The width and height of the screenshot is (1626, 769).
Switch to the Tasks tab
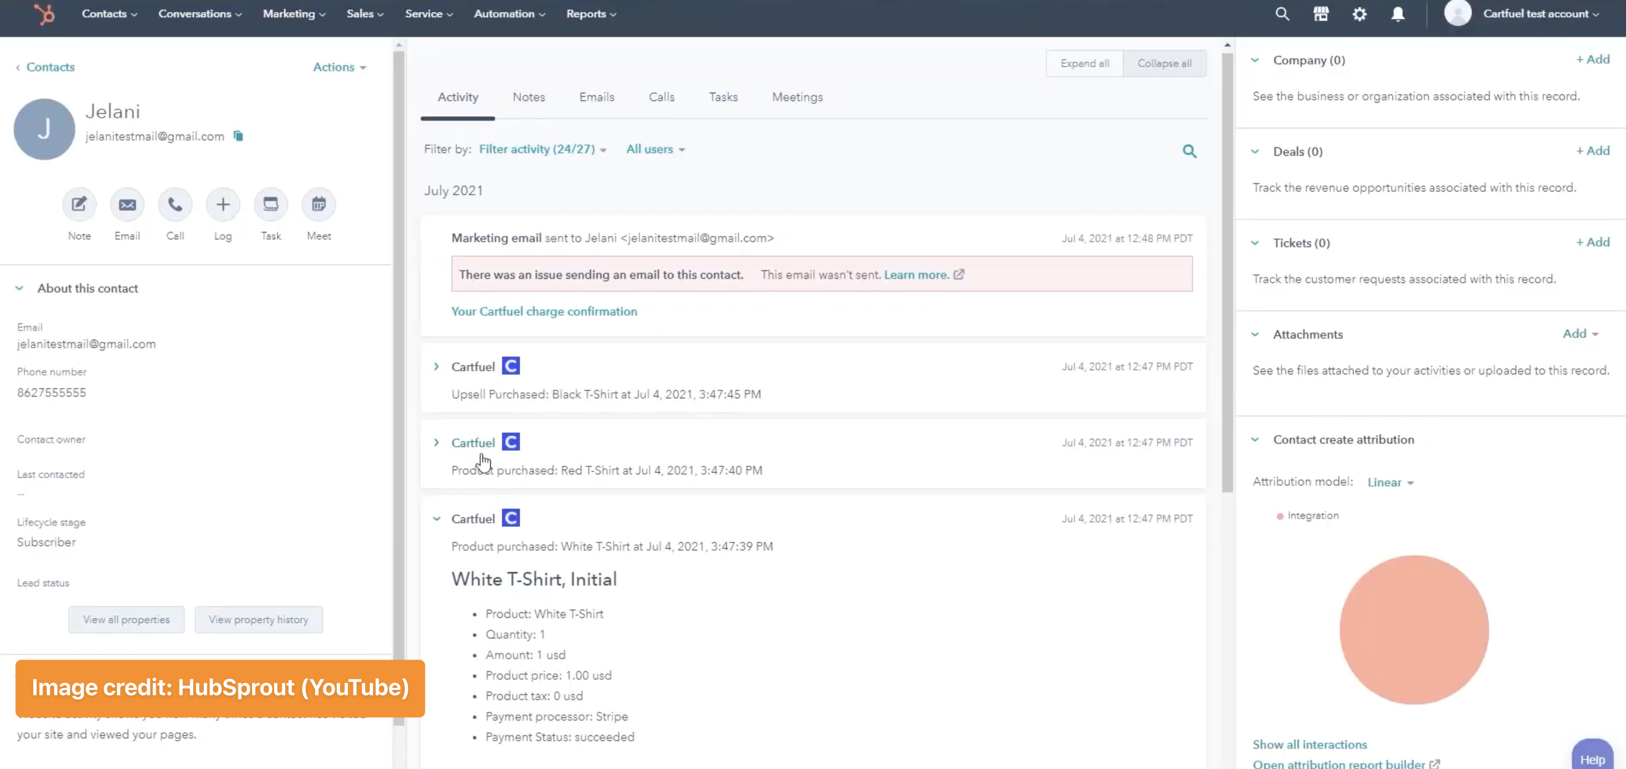pos(723,97)
